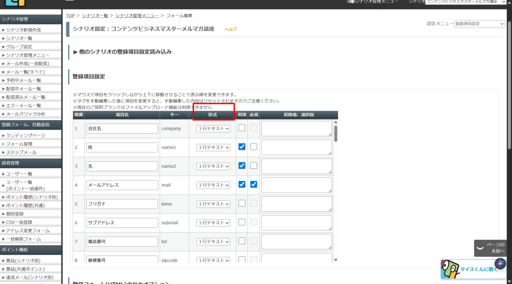
Task: Open 形式 dropdown for company row
Action: tap(213, 128)
